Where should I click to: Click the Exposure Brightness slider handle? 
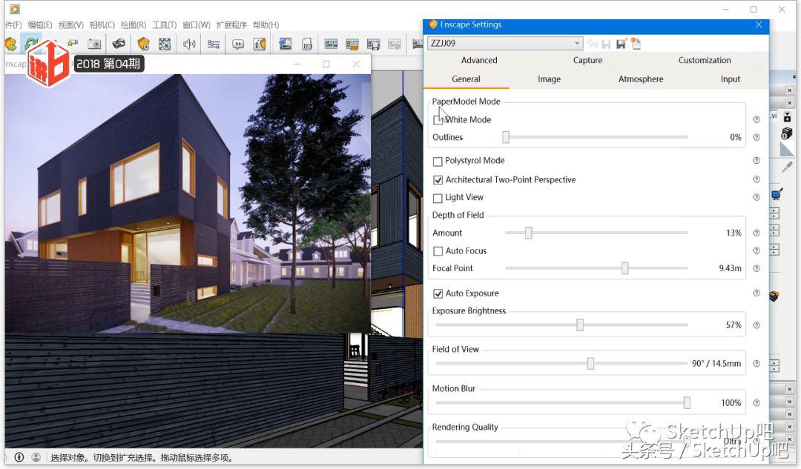(580, 325)
